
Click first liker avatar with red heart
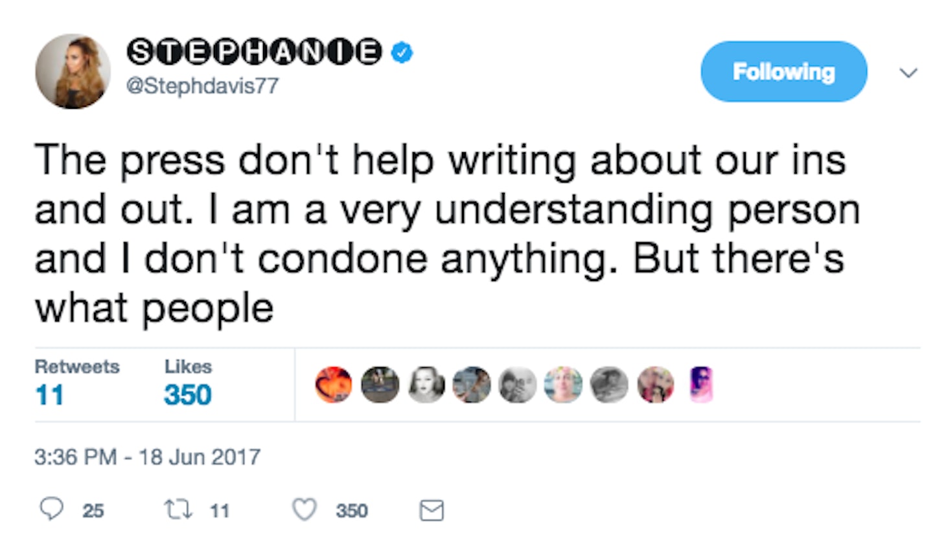334,385
